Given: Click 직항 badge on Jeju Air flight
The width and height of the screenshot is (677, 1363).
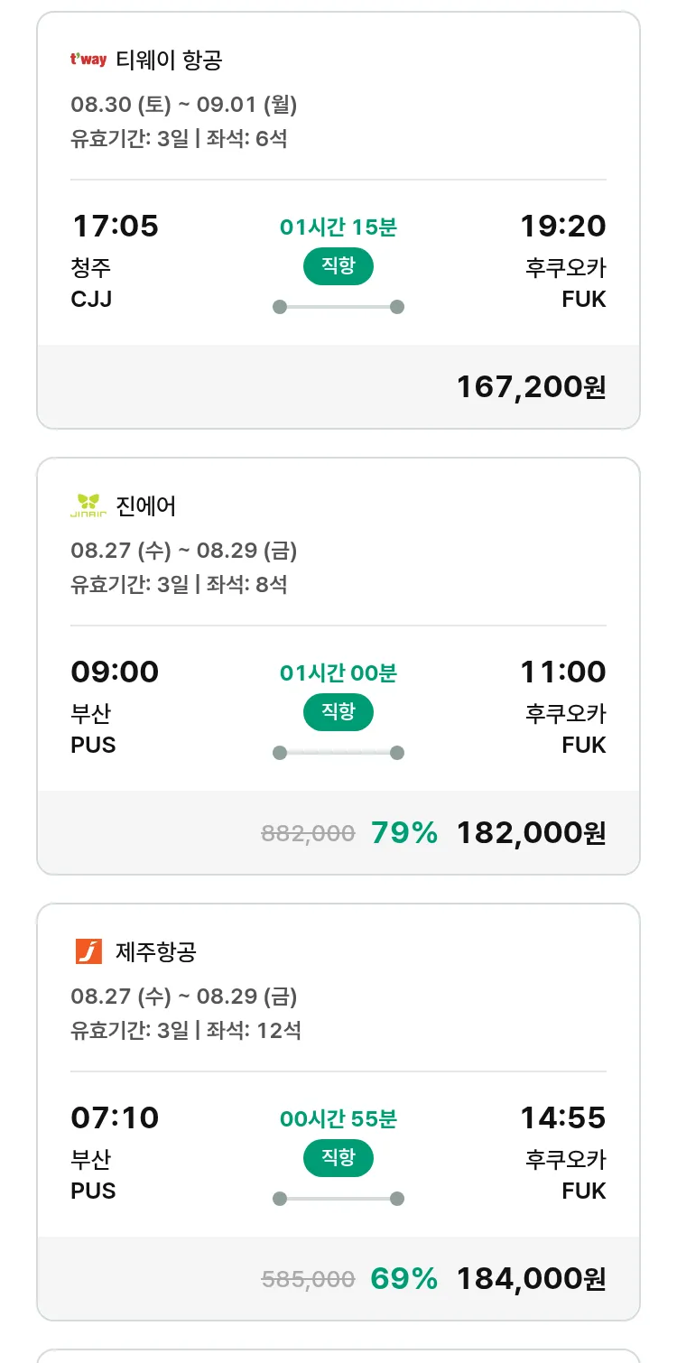Looking at the screenshot, I should point(338,1158).
